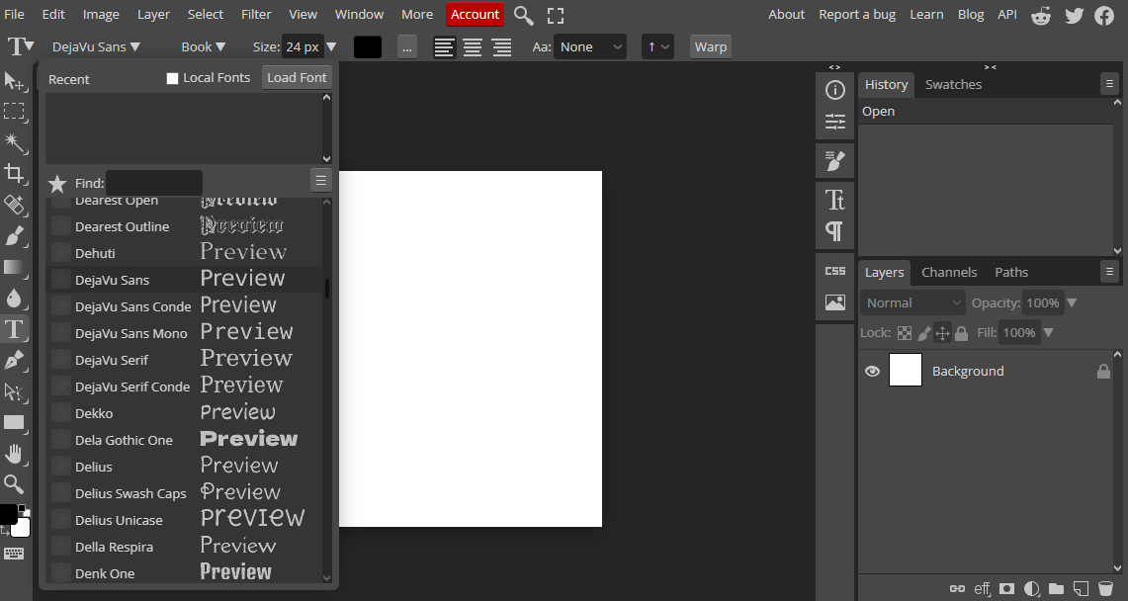This screenshot has width=1128, height=601.
Task: Open the font list options menu
Action: (x=321, y=181)
